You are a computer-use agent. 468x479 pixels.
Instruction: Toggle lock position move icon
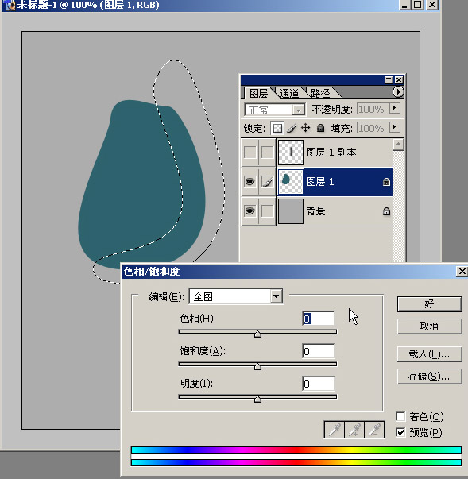pos(305,128)
